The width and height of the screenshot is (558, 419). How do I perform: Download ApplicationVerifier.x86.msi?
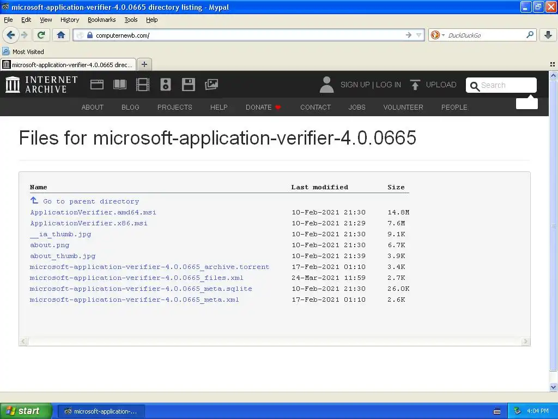click(89, 223)
